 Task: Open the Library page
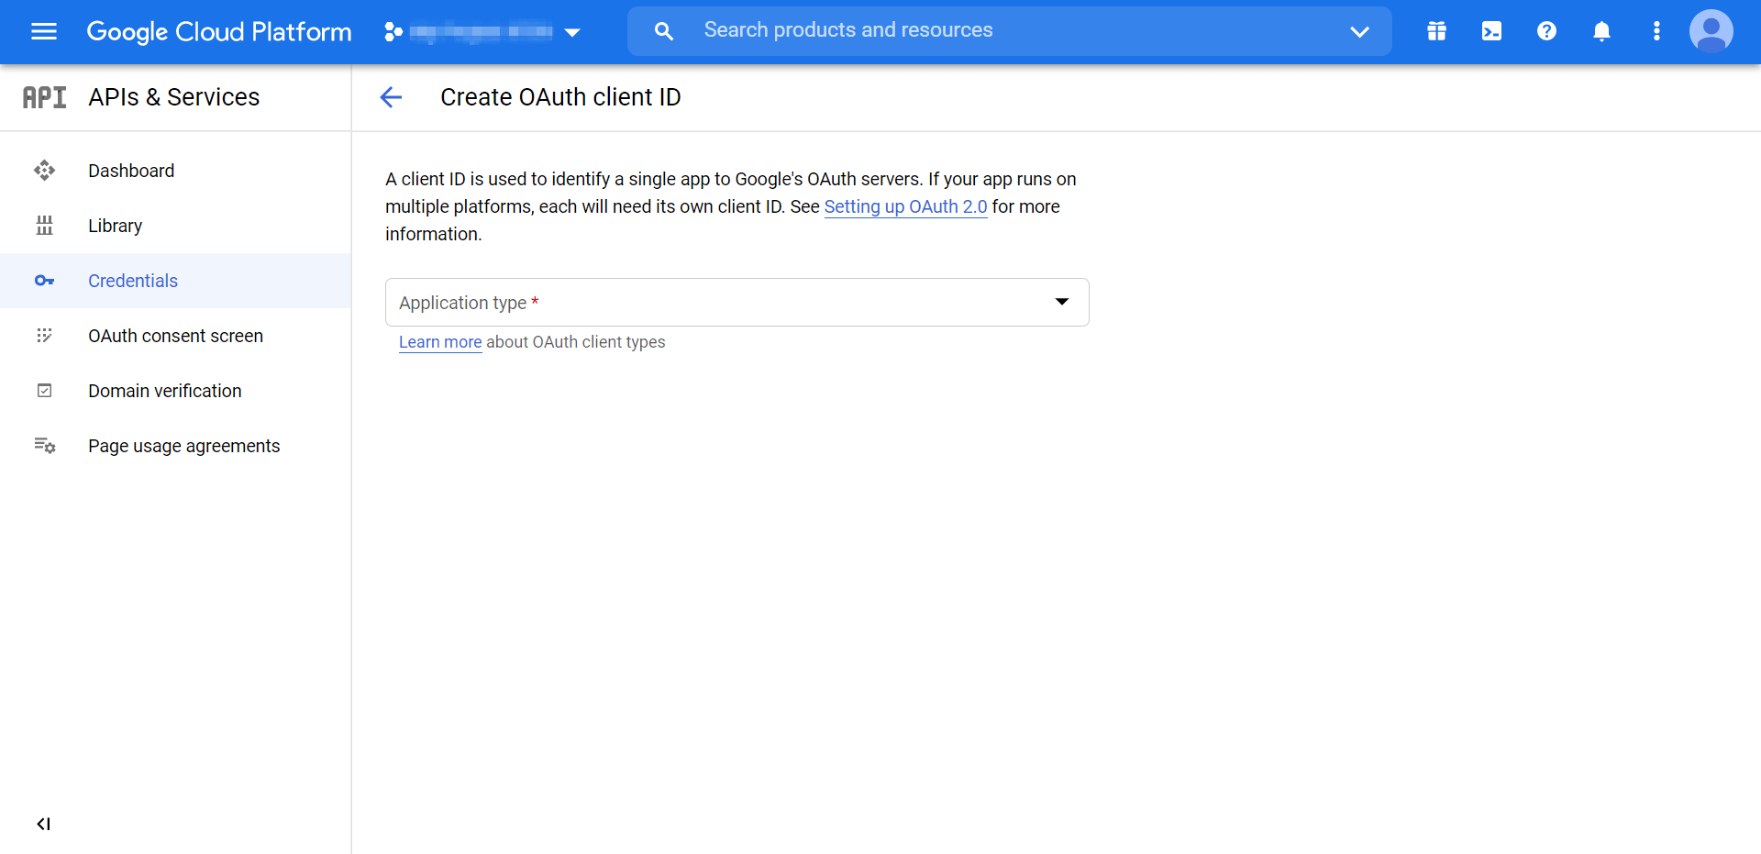[116, 226]
